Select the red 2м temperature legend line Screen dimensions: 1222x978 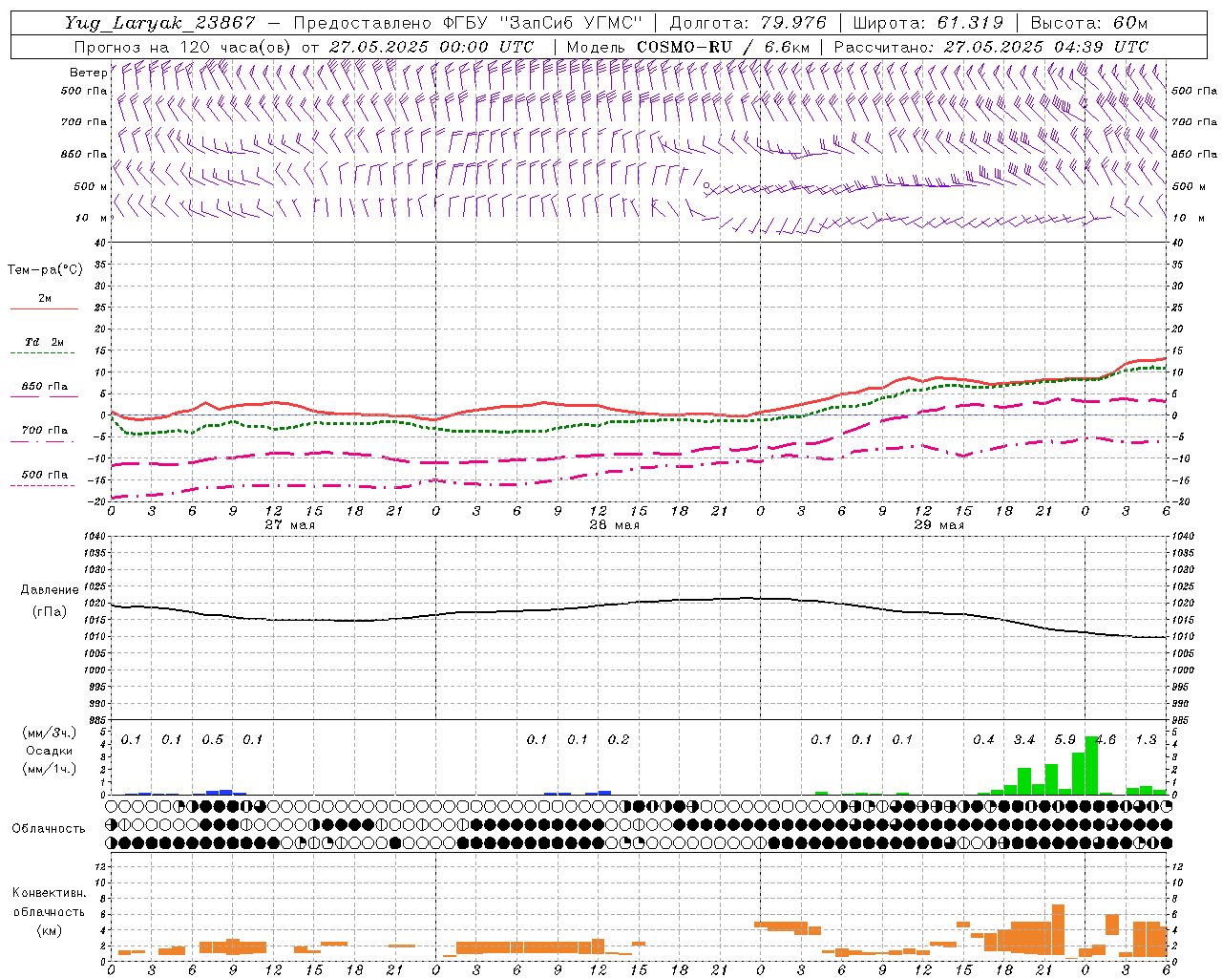(44, 308)
